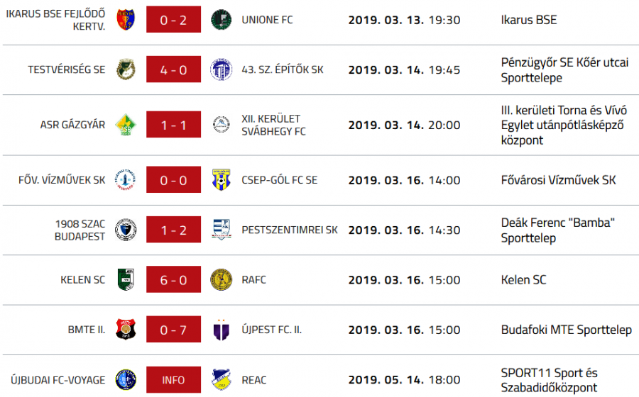The image size is (639, 397).
Task: Click the 1908 SZAC Budapest team name
Action: pos(80,230)
